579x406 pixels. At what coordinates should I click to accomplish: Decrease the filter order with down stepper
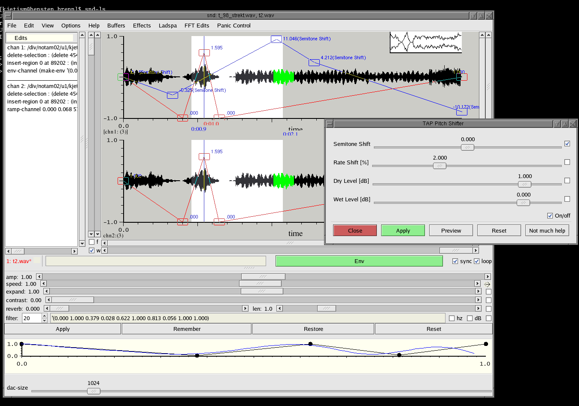pos(44,321)
